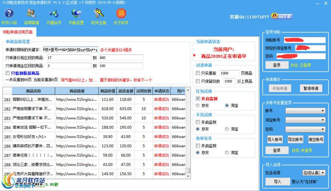Toggle the 只检测最新商品 checkbox

8,73
